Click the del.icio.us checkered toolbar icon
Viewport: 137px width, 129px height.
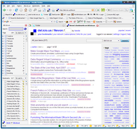pyautogui.click(x=48, y=10)
